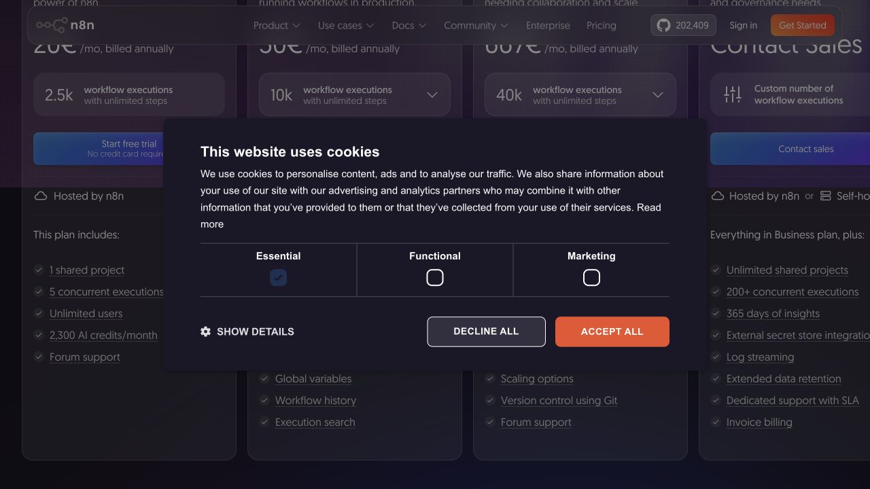Open the Enterprise menu item

click(x=548, y=25)
